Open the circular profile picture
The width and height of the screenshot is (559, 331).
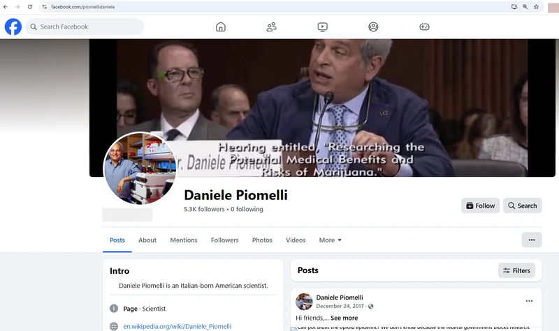[x=140, y=168]
